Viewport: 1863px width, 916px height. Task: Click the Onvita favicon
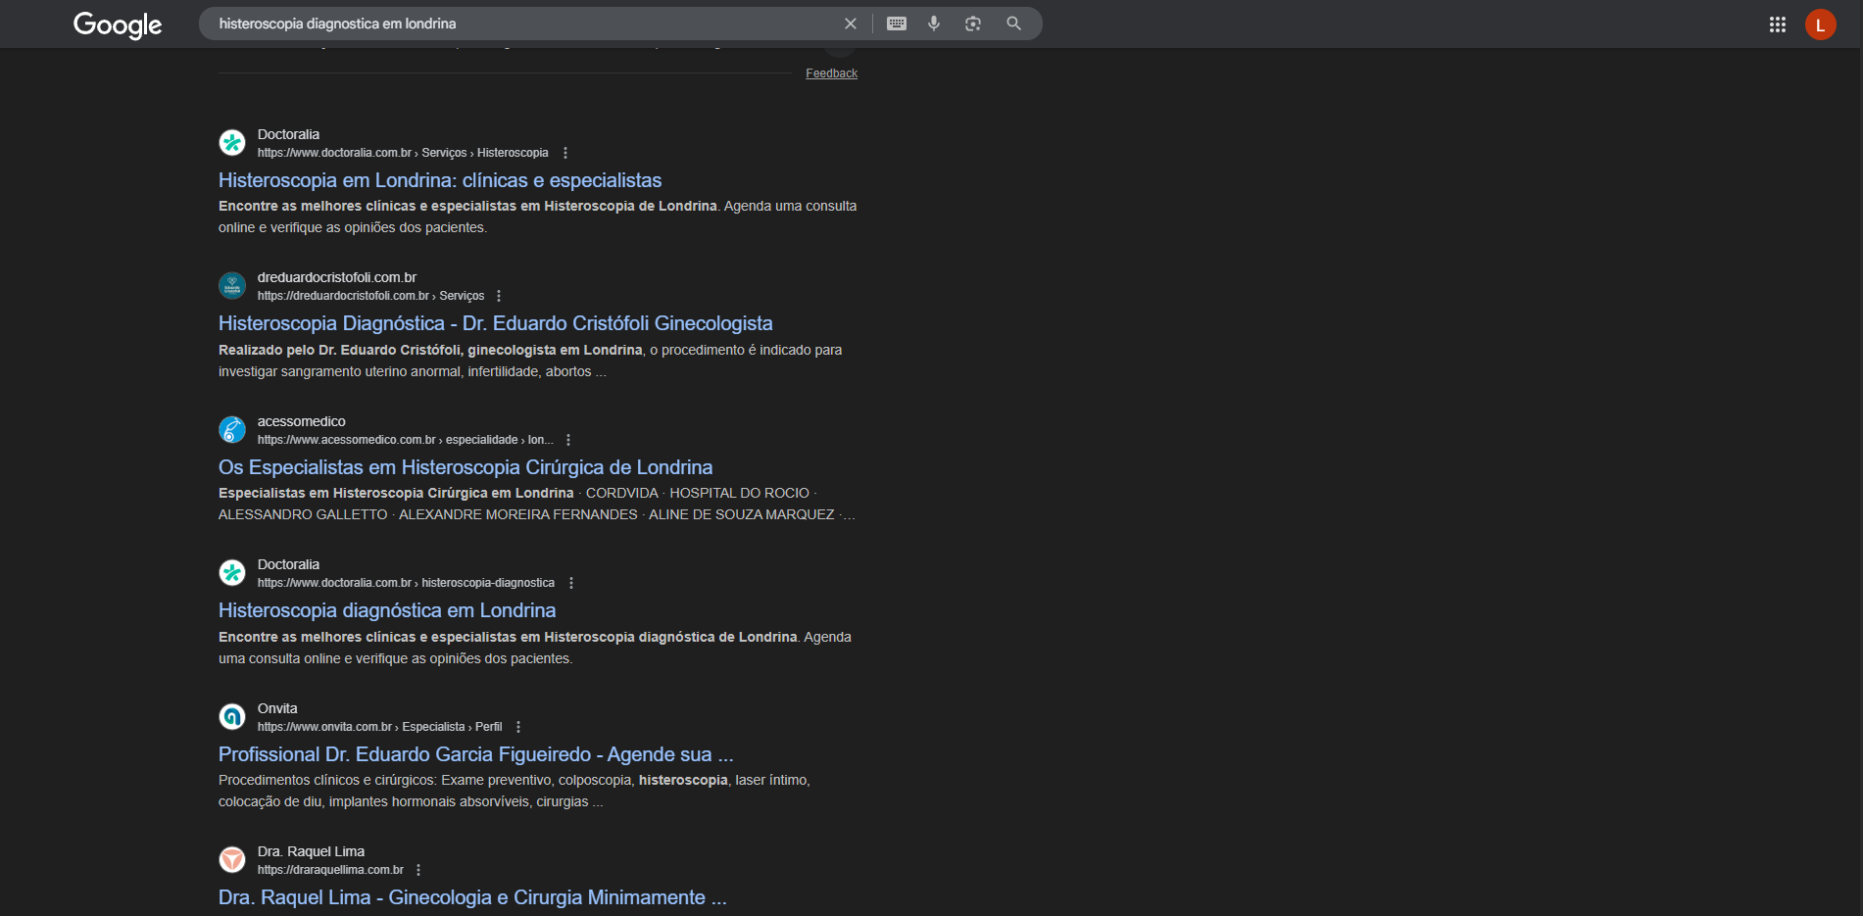tap(232, 716)
